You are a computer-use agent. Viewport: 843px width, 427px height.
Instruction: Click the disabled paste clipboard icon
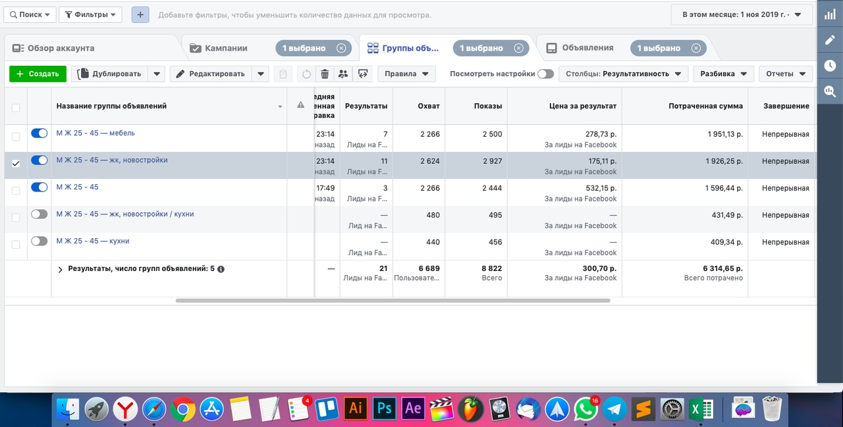[283, 74]
